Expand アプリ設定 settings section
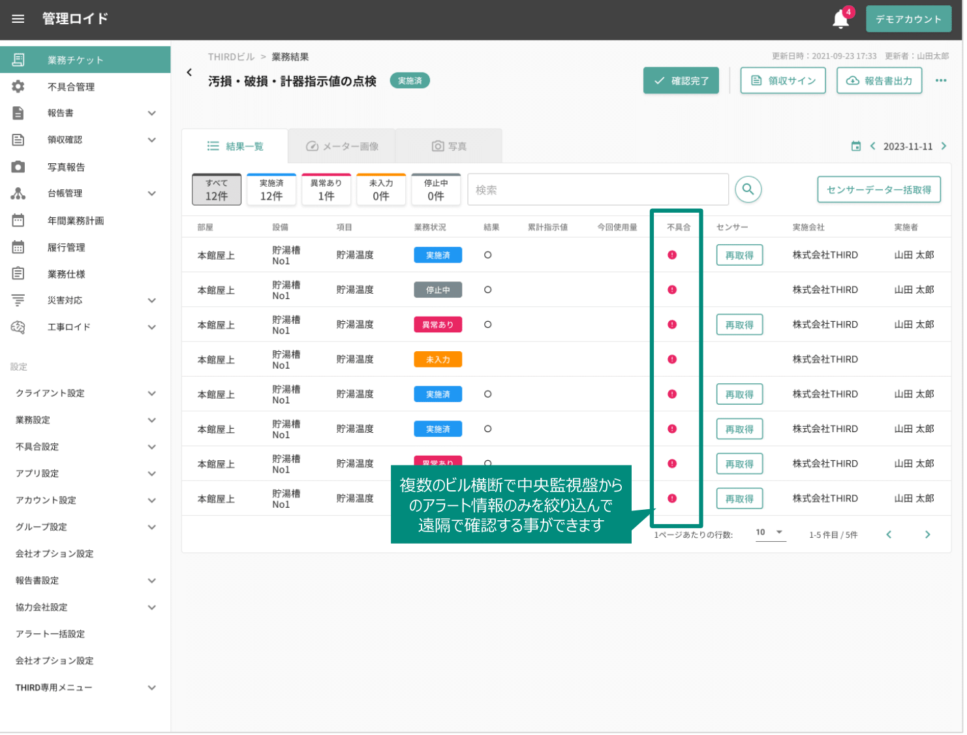The width and height of the screenshot is (967, 735). pyautogui.click(x=152, y=473)
